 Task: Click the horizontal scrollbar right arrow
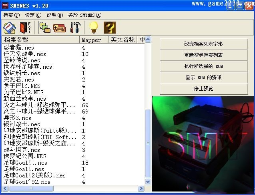(141, 188)
